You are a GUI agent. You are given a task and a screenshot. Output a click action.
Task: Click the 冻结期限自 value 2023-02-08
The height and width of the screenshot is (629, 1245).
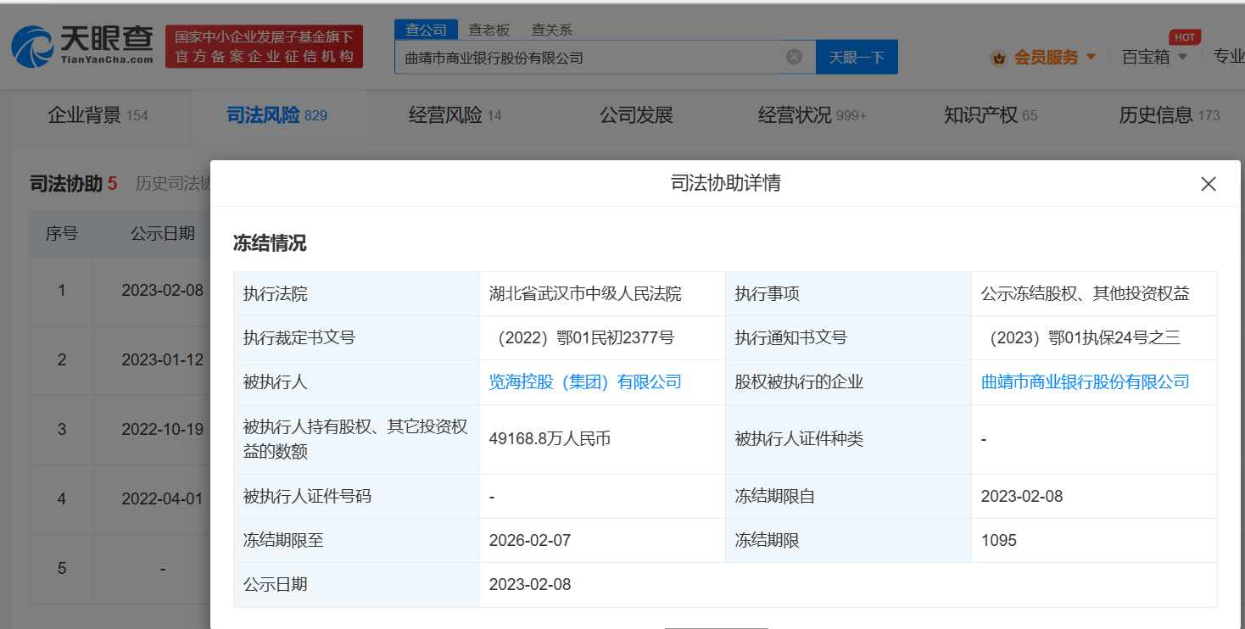1022,497
